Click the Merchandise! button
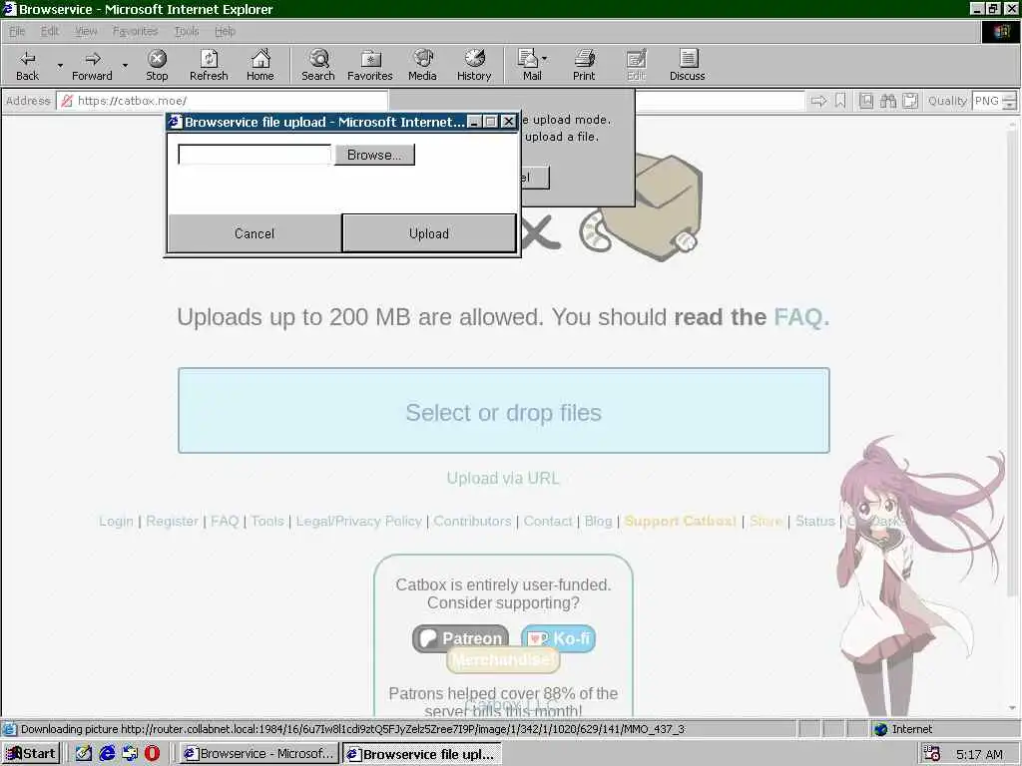Screen dimensions: 1022x766 [503, 660]
